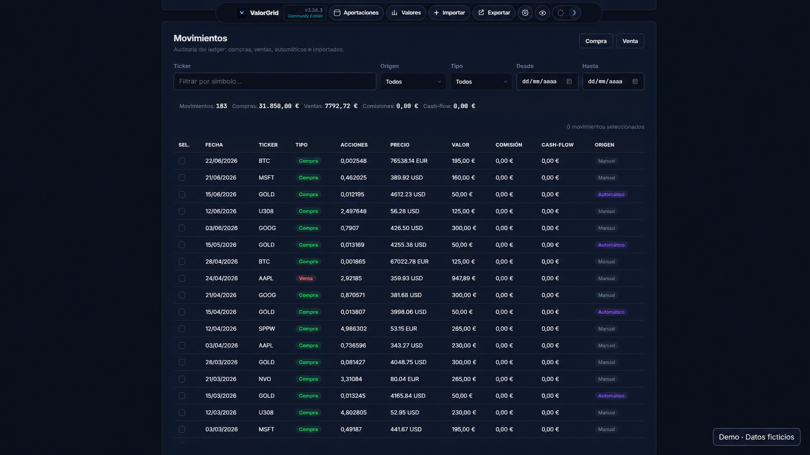Add a new Compra movement
Screen dimensions: 810x455
point(596,41)
